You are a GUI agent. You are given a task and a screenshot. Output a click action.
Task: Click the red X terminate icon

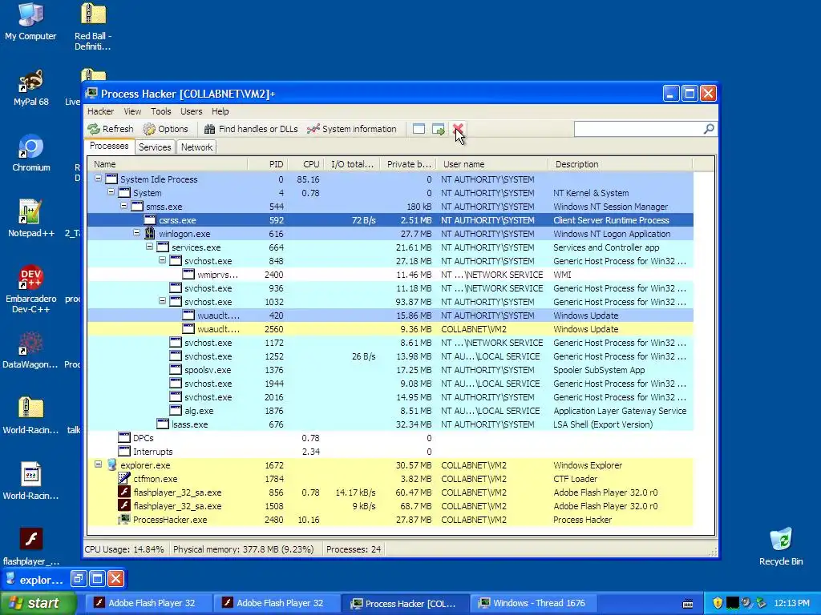click(x=458, y=129)
